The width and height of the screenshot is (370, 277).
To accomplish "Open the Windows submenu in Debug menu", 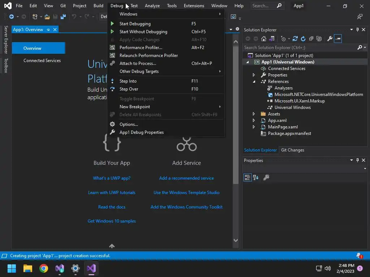I will click(x=165, y=14).
